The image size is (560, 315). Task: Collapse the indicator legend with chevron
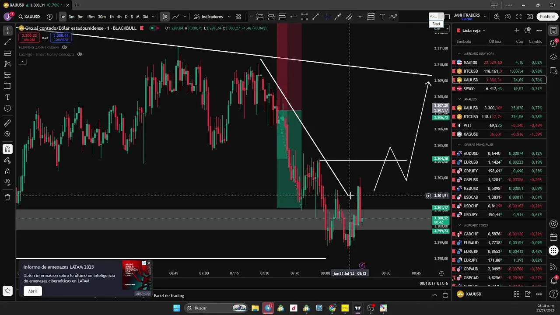coord(22,62)
